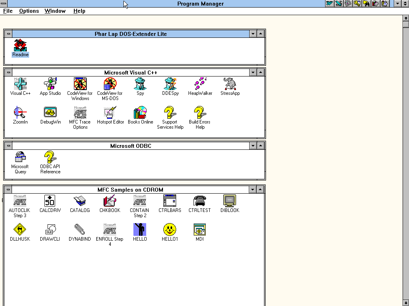Select the CTRLTEST telephone icon
This screenshot has width=409, height=306.
200,201
